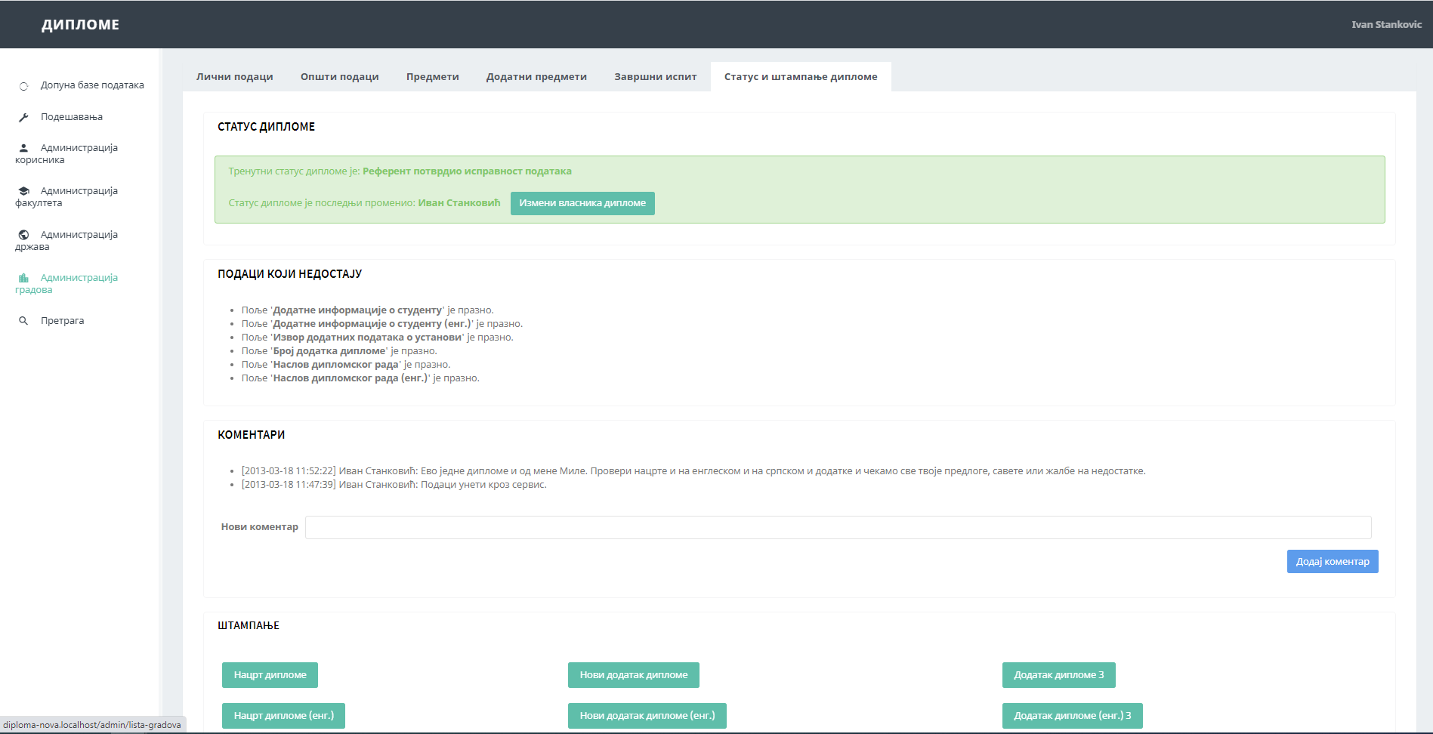Click the city buildings icon for градова
Viewport: 1433px width, 734px height.
23,279
